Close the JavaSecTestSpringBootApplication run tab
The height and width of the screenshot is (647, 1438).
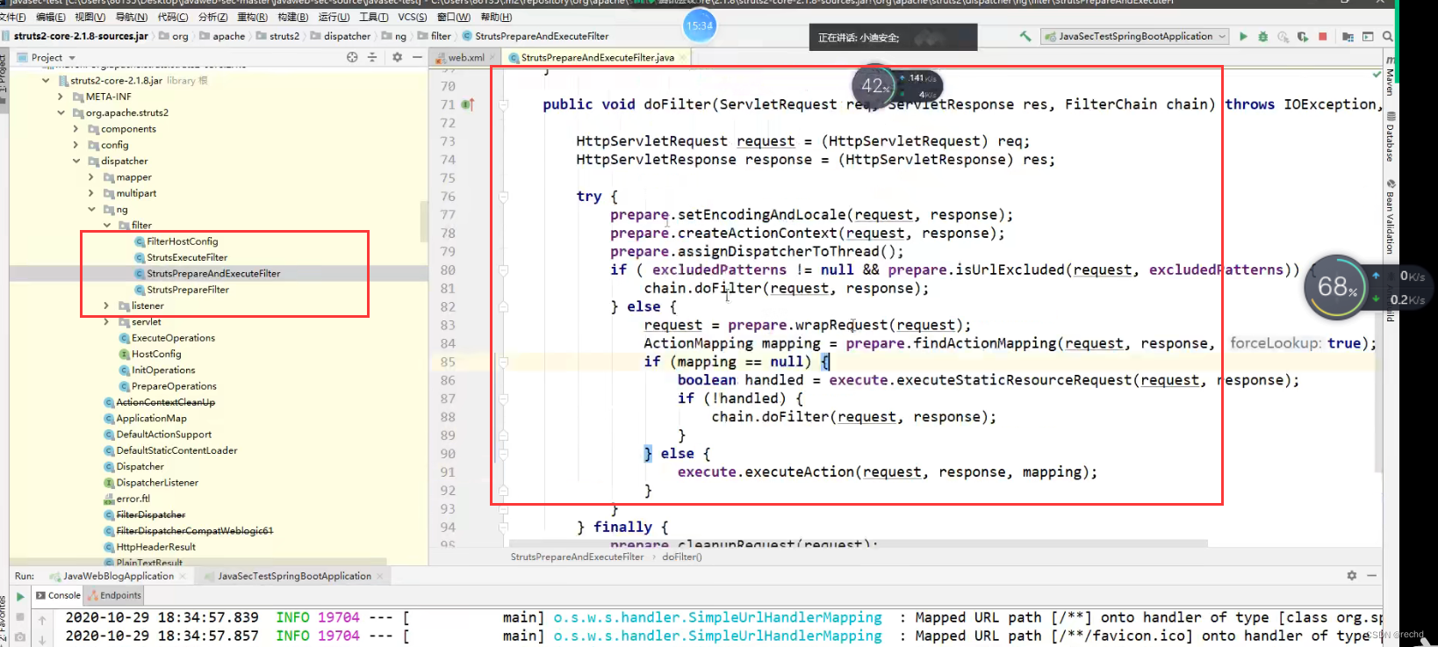[380, 577]
